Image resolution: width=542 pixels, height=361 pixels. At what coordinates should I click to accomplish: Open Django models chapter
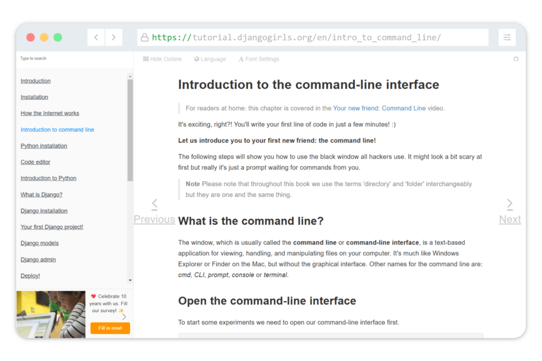[39, 243]
